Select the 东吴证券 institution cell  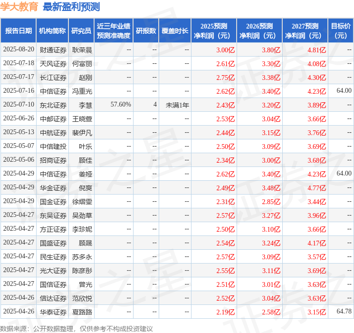pyautogui.click(x=53, y=215)
